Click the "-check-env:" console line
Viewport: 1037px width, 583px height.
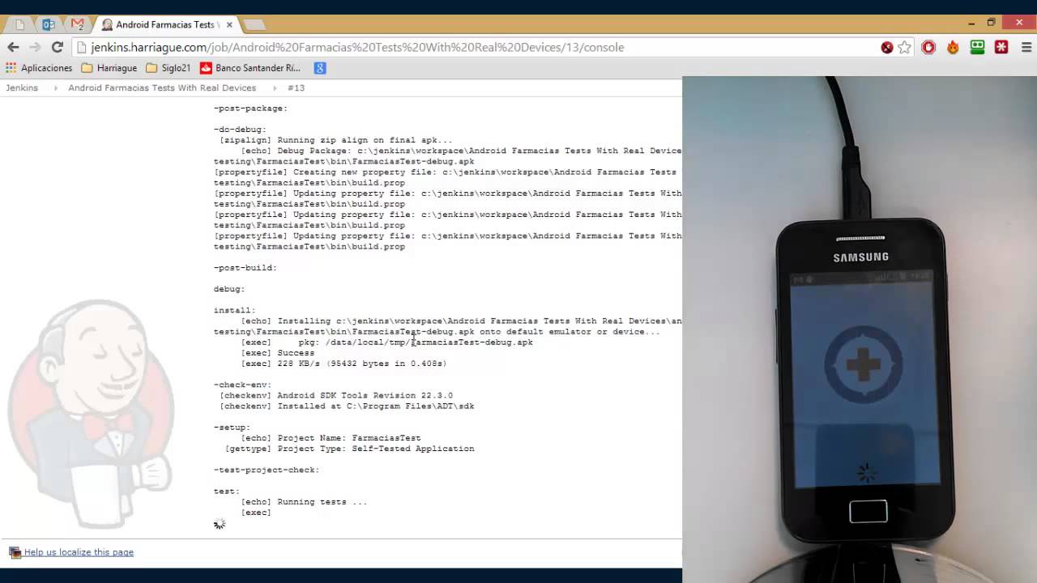click(x=243, y=385)
